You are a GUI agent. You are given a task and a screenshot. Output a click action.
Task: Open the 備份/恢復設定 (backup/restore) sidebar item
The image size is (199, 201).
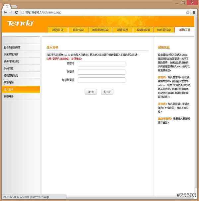[21, 61]
